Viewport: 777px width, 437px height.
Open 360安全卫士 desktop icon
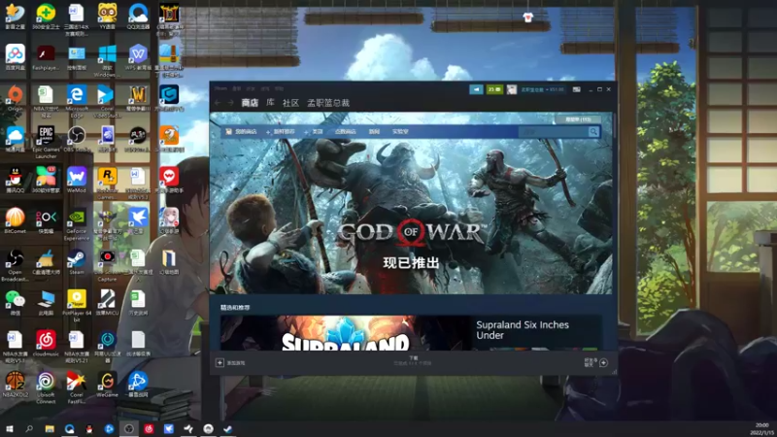tap(46, 17)
